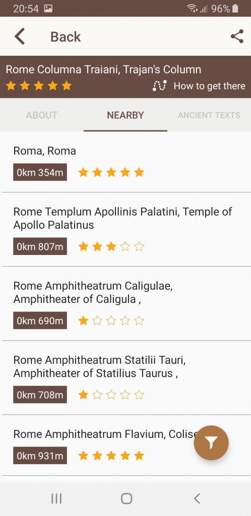Open Amphitheatrum Flavium list entry

tap(126, 445)
